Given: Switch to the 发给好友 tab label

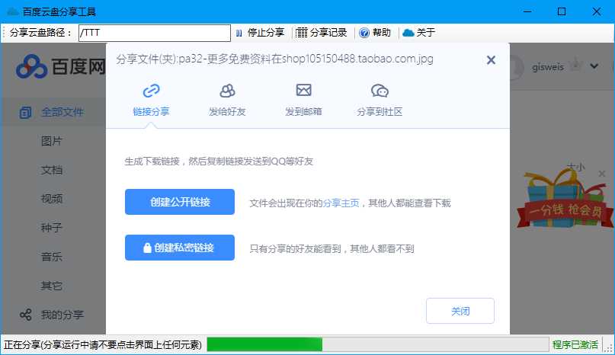Looking at the screenshot, I should [228, 112].
